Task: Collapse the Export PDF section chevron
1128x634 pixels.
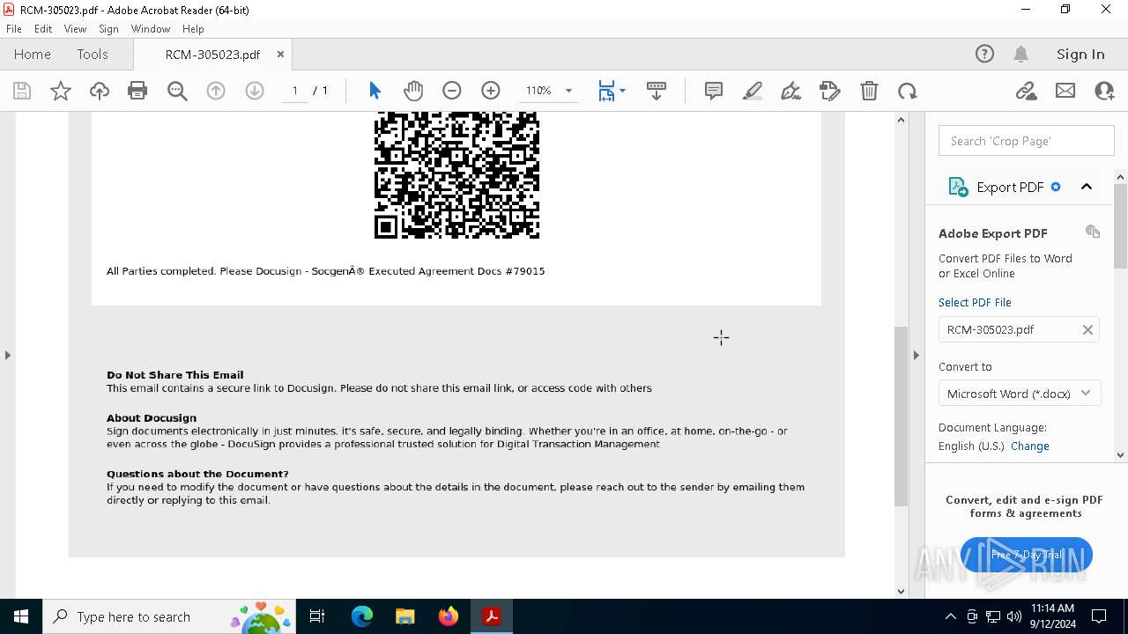Action: click(x=1087, y=187)
